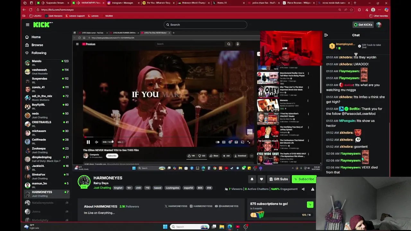Open the Other favorites folder
The height and width of the screenshot is (231, 411).
coord(379,16)
